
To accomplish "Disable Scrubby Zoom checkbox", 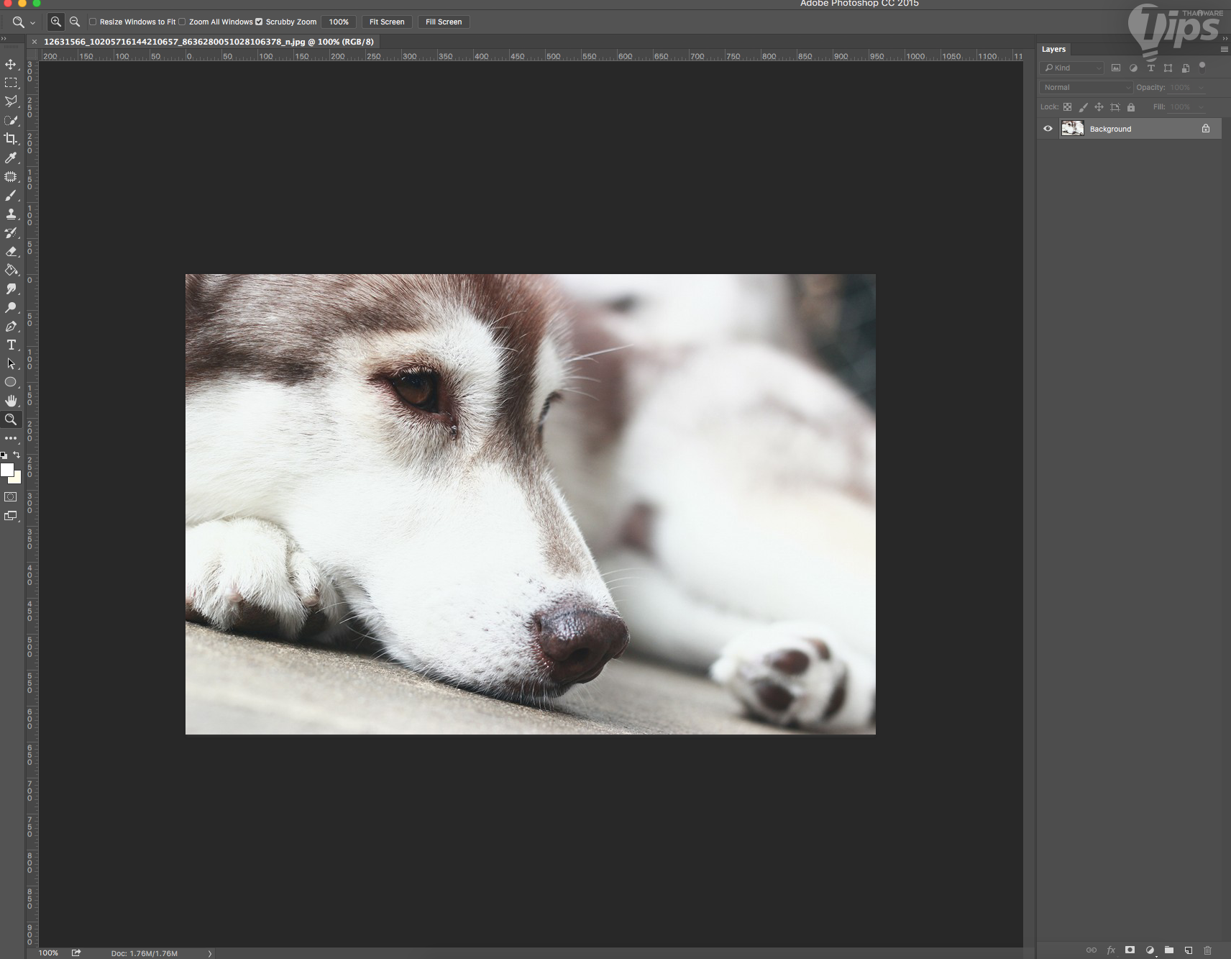I will tap(259, 22).
